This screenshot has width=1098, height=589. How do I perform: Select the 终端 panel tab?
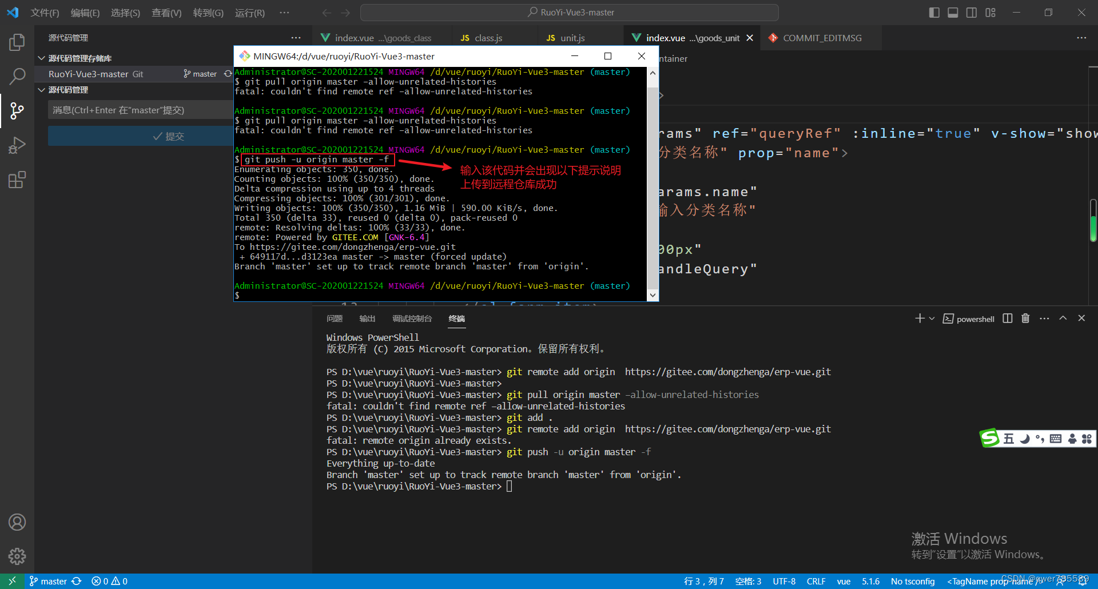(457, 319)
